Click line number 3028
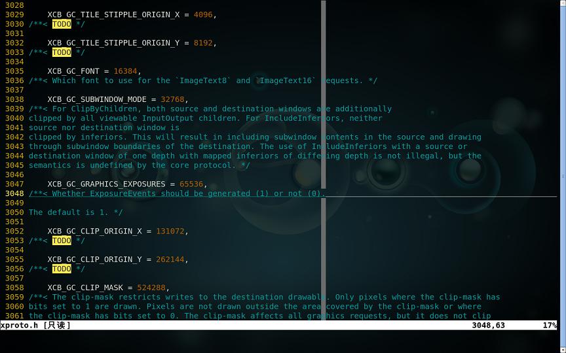Image resolution: width=566 pixels, height=353 pixels. [x=14, y=5]
